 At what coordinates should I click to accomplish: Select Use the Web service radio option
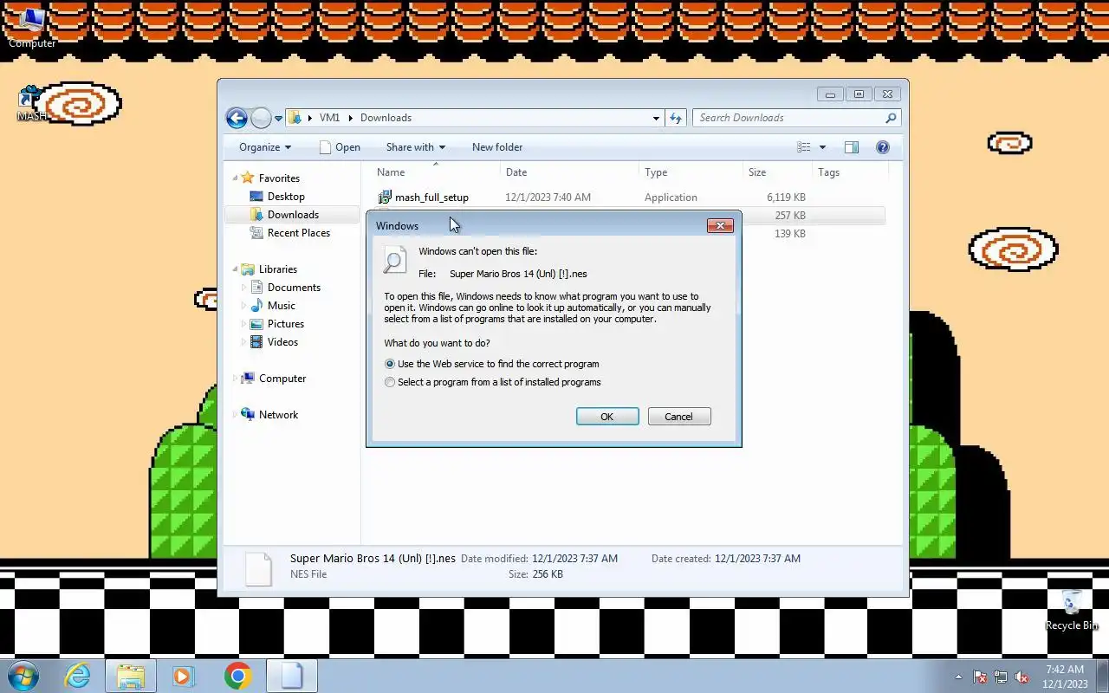390,364
